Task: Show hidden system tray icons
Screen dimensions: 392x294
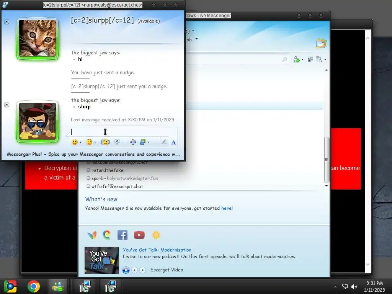Action: point(335,287)
